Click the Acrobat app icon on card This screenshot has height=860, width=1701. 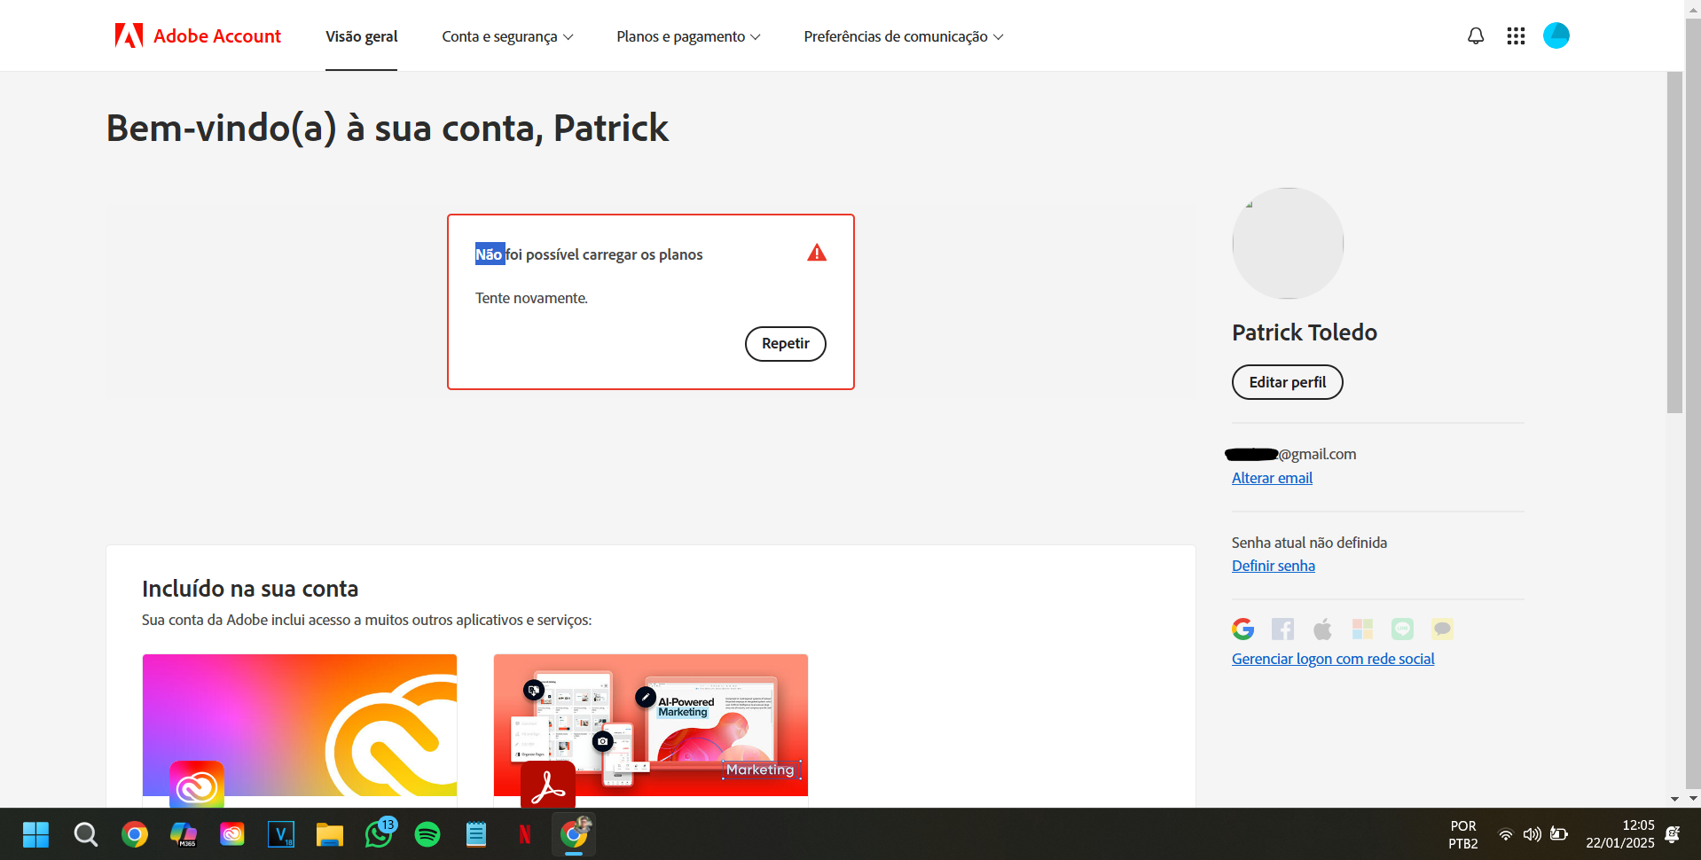pyautogui.click(x=548, y=786)
